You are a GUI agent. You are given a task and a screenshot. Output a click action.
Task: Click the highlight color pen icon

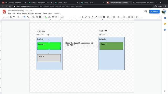(x=96, y=17)
